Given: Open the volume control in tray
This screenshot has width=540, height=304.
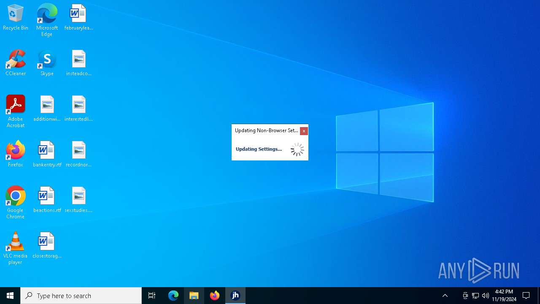Looking at the screenshot, I should tap(486, 296).
